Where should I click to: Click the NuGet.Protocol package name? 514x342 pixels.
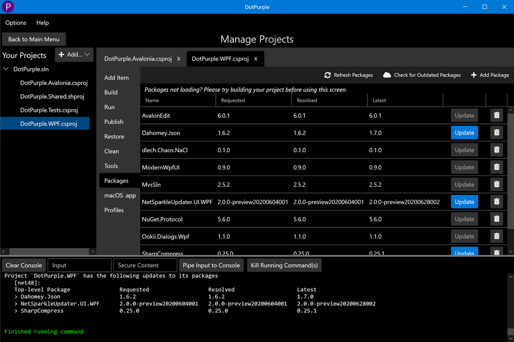click(x=162, y=219)
